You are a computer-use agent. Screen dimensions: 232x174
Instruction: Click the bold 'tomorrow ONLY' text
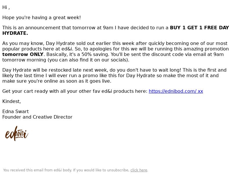pos(23,54)
